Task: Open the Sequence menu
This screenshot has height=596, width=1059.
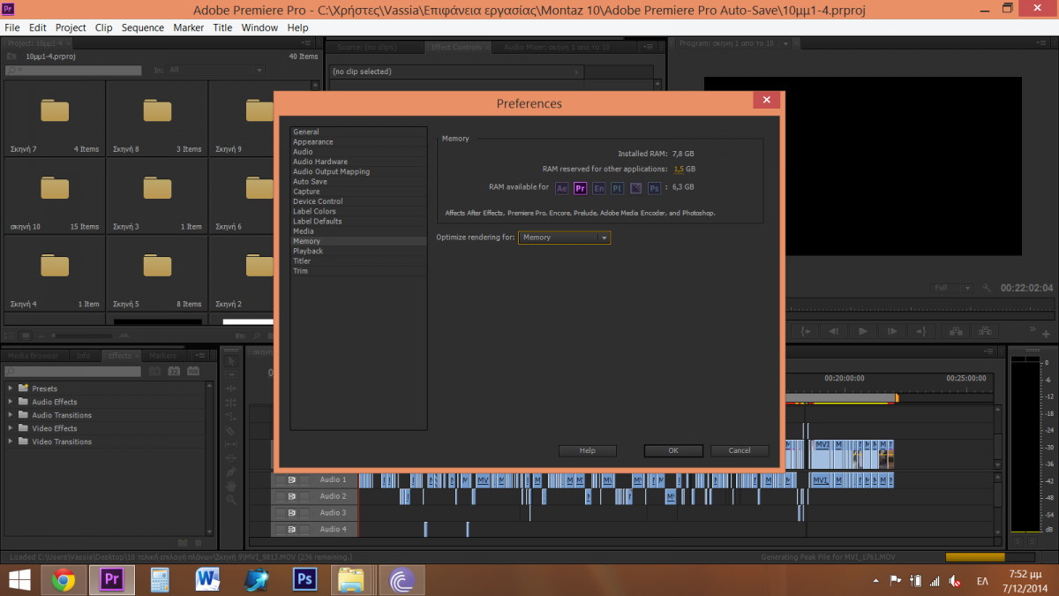Action: tap(143, 27)
